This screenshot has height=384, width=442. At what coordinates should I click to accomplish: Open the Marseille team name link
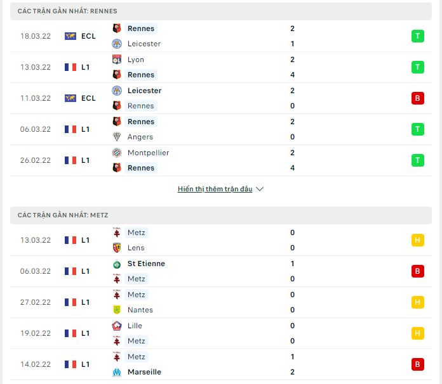[x=144, y=372]
